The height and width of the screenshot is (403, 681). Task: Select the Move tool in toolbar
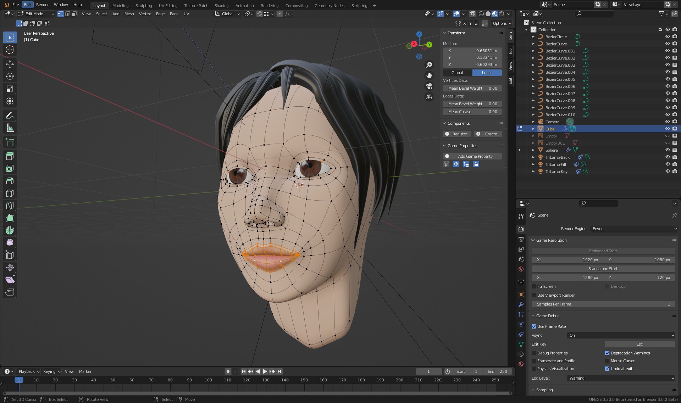click(x=10, y=64)
